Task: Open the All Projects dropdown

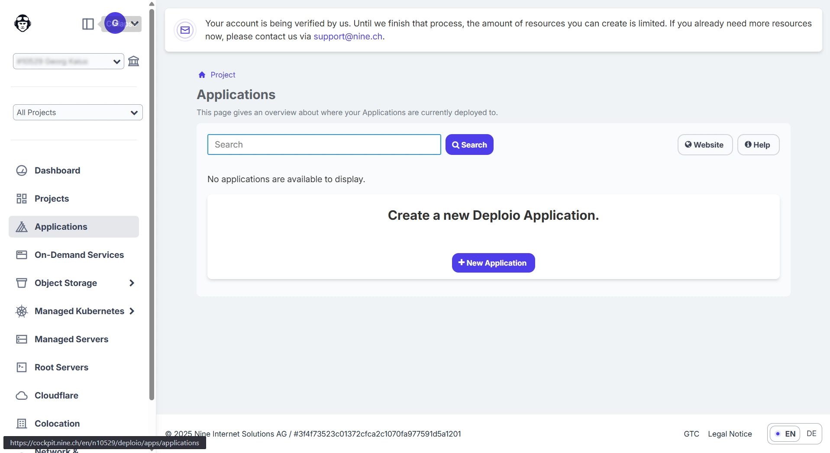Action: (78, 112)
